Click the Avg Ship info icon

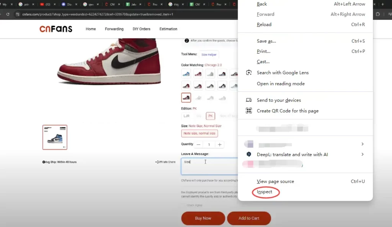[44, 162]
